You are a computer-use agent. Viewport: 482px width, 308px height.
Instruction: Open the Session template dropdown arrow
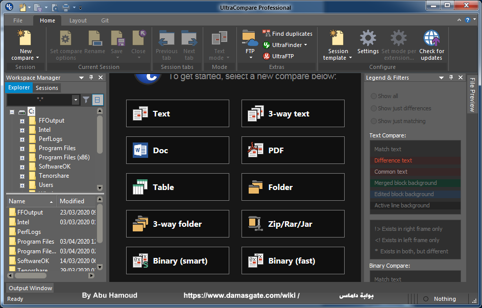(x=350, y=58)
